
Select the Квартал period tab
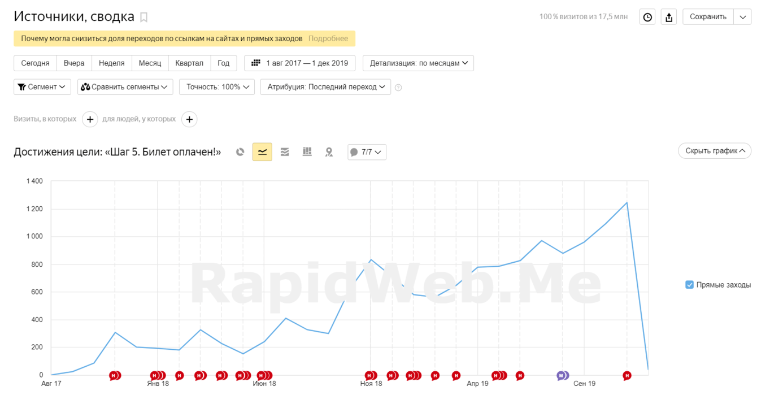(x=189, y=63)
